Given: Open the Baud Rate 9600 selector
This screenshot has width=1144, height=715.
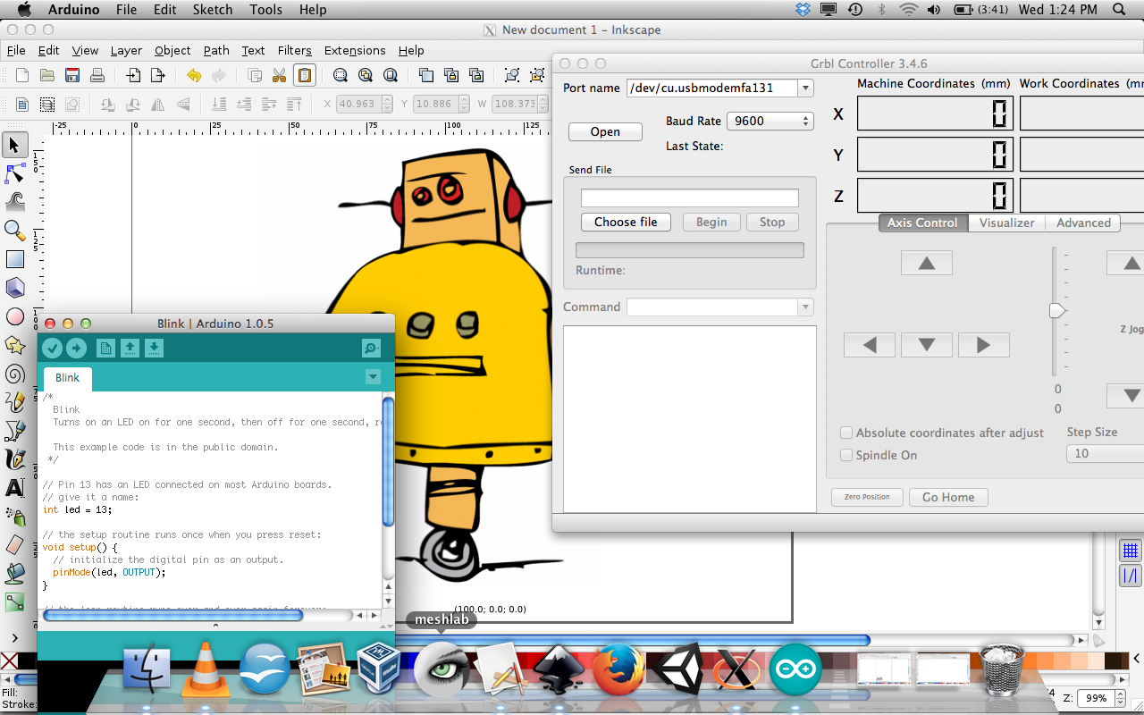Looking at the screenshot, I should tap(770, 121).
